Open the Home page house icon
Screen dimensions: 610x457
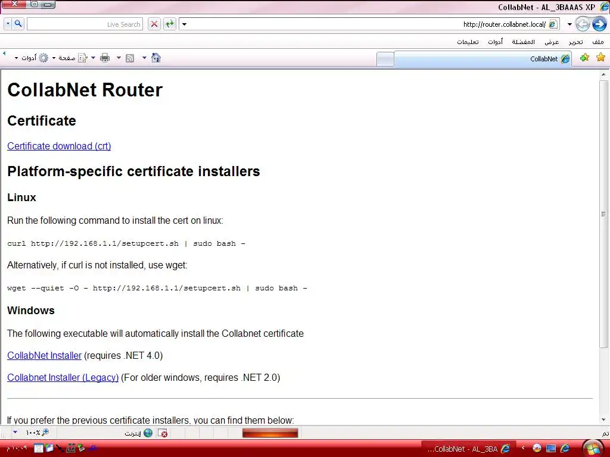[x=156, y=58]
